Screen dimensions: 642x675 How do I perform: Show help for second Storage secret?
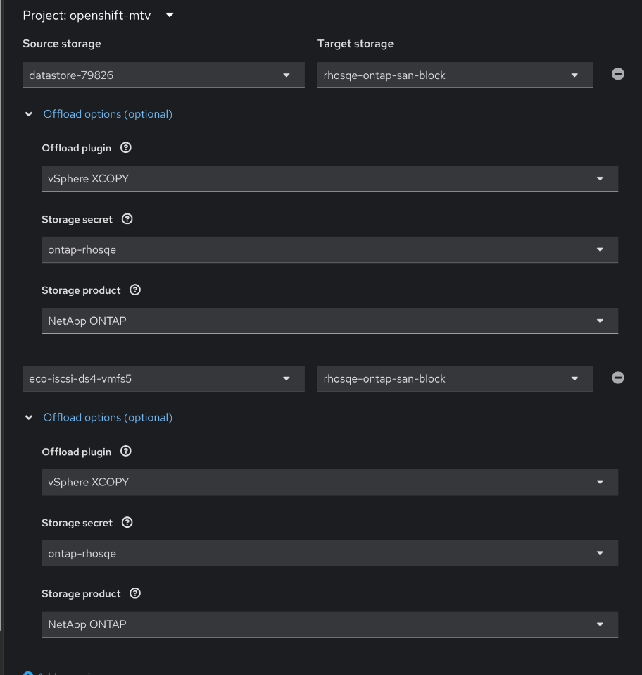(x=127, y=523)
